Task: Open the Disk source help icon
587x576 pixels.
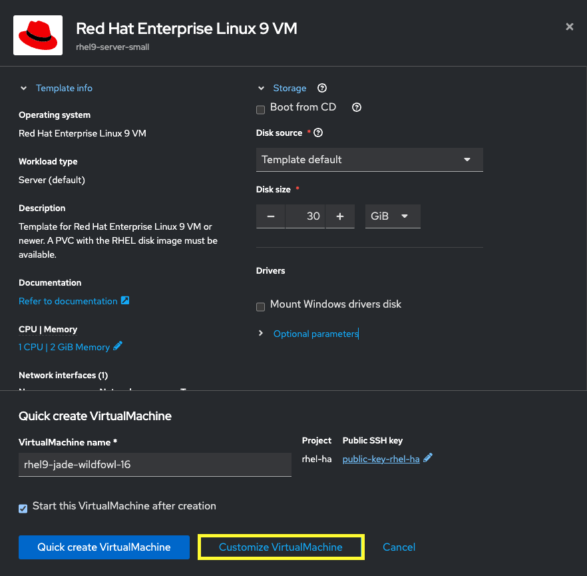Action: (x=318, y=133)
